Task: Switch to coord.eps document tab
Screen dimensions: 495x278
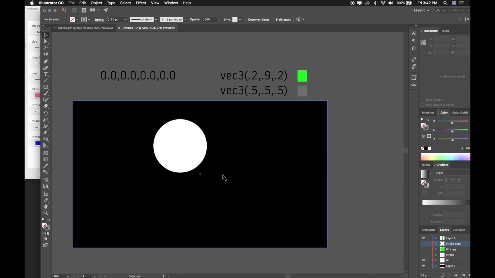Action: pos(85,28)
